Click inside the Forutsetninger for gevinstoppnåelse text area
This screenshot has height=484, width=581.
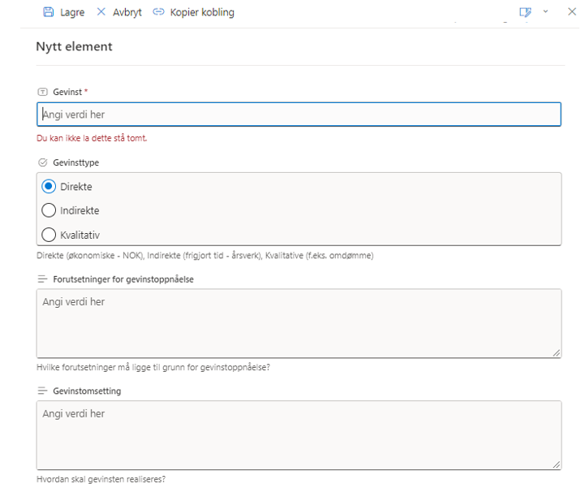298,322
